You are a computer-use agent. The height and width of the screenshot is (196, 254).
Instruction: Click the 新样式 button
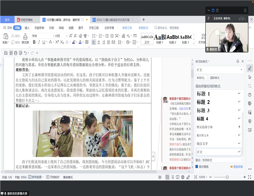tap(202, 78)
